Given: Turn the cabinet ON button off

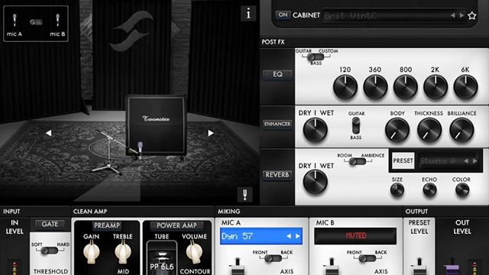Looking at the screenshot, I should (x=283, y=15).
